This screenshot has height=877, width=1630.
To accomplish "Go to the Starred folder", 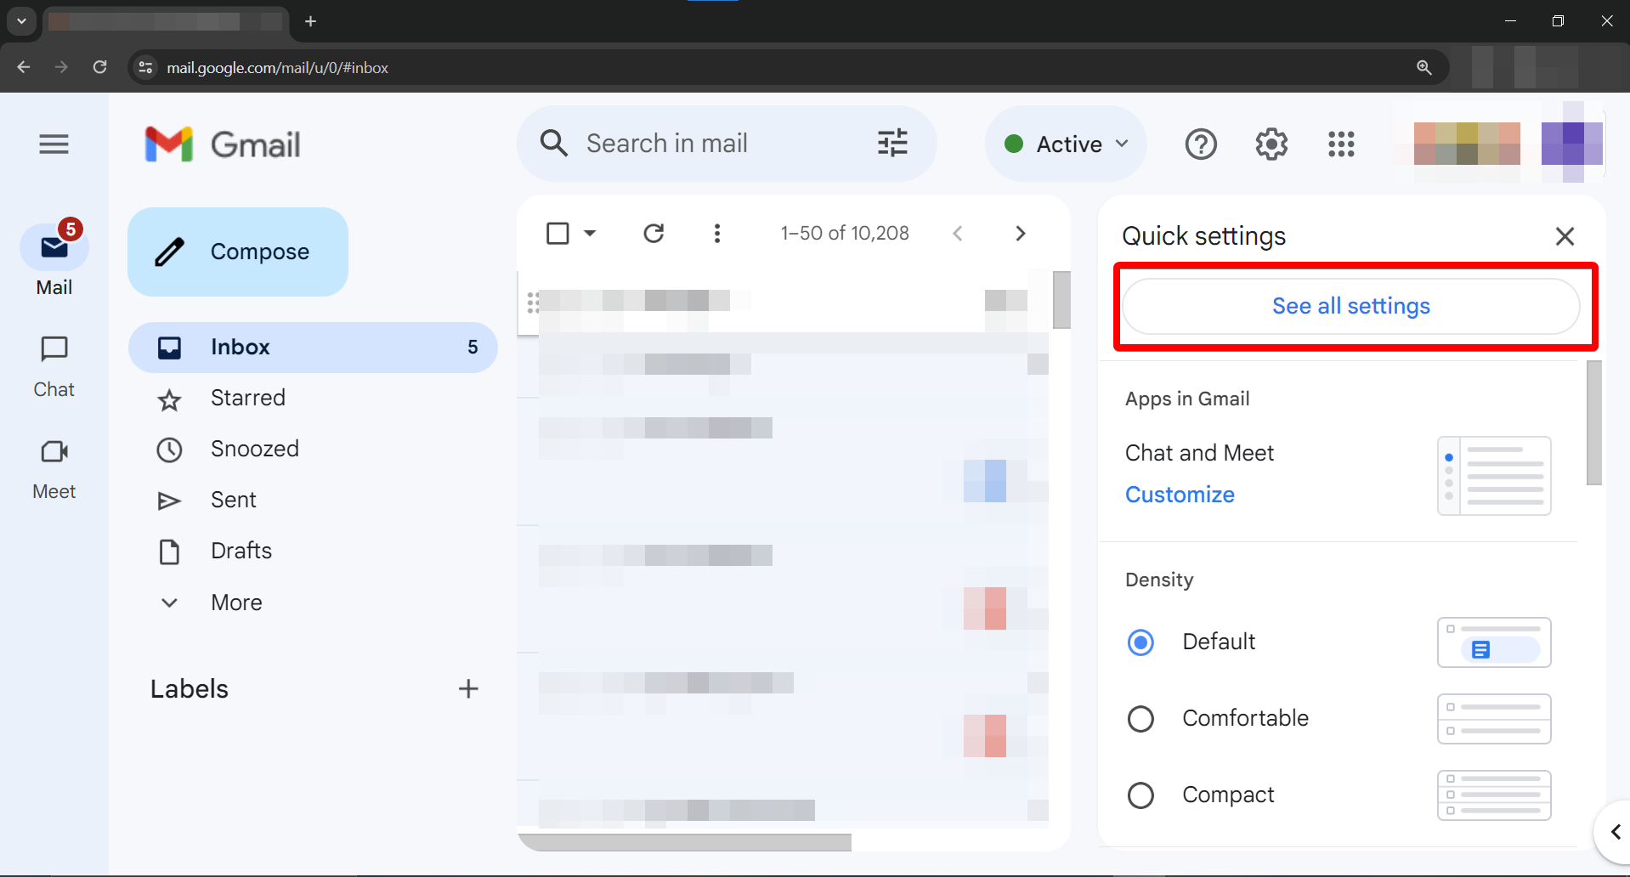I will click(247, 398).
